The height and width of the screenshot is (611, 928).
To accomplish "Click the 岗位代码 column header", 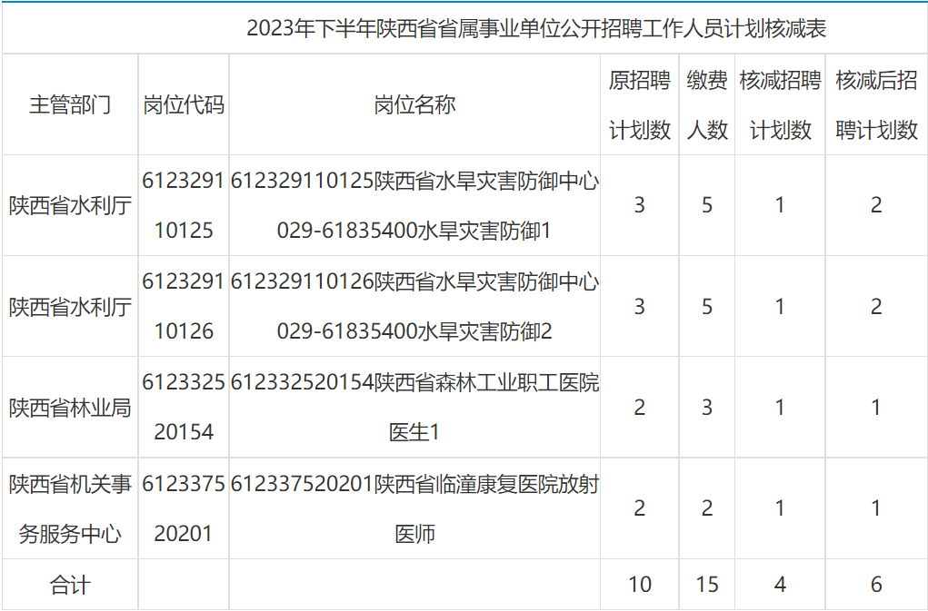I will tap(183, 104).
